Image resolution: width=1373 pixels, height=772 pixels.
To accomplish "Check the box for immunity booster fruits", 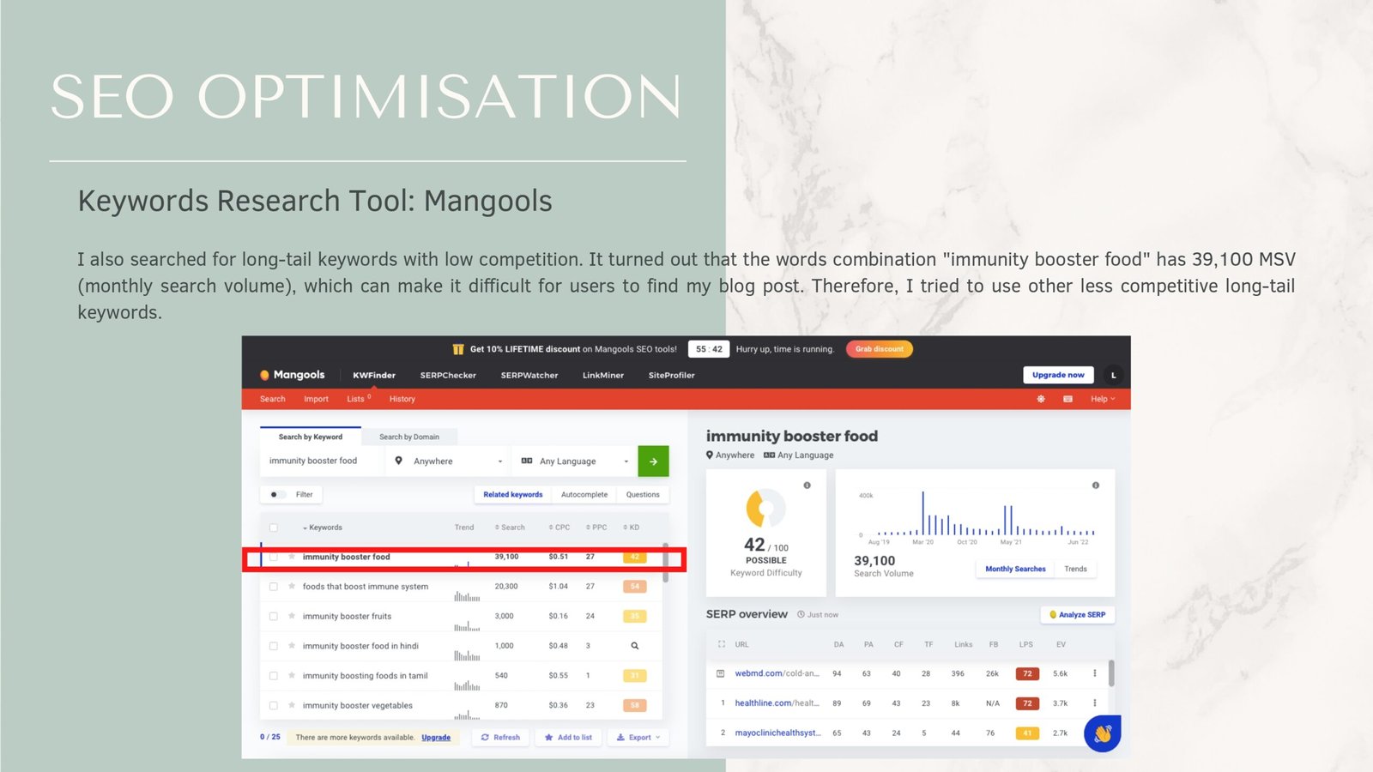I will coord(274,616).
